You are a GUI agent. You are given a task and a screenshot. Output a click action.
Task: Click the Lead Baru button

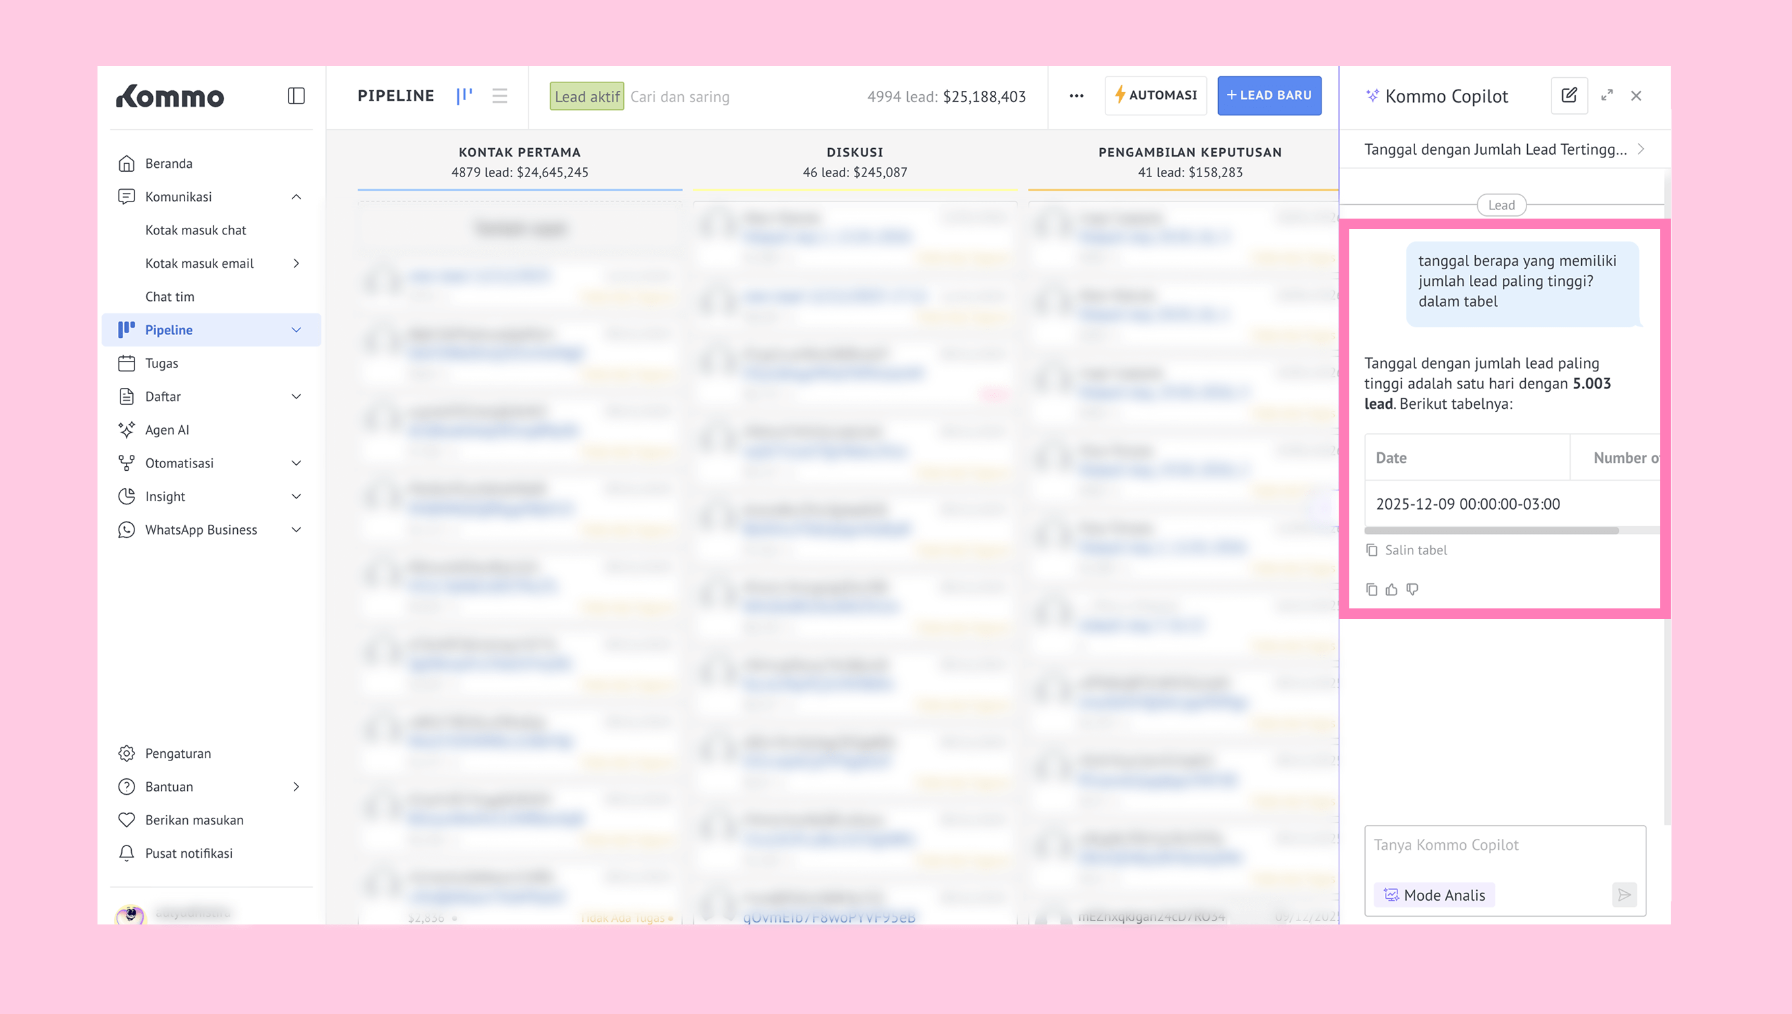1269,95
